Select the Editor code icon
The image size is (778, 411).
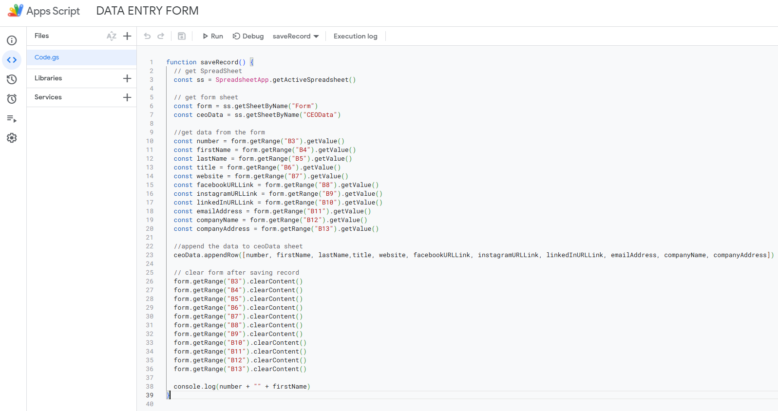point(12,60)
